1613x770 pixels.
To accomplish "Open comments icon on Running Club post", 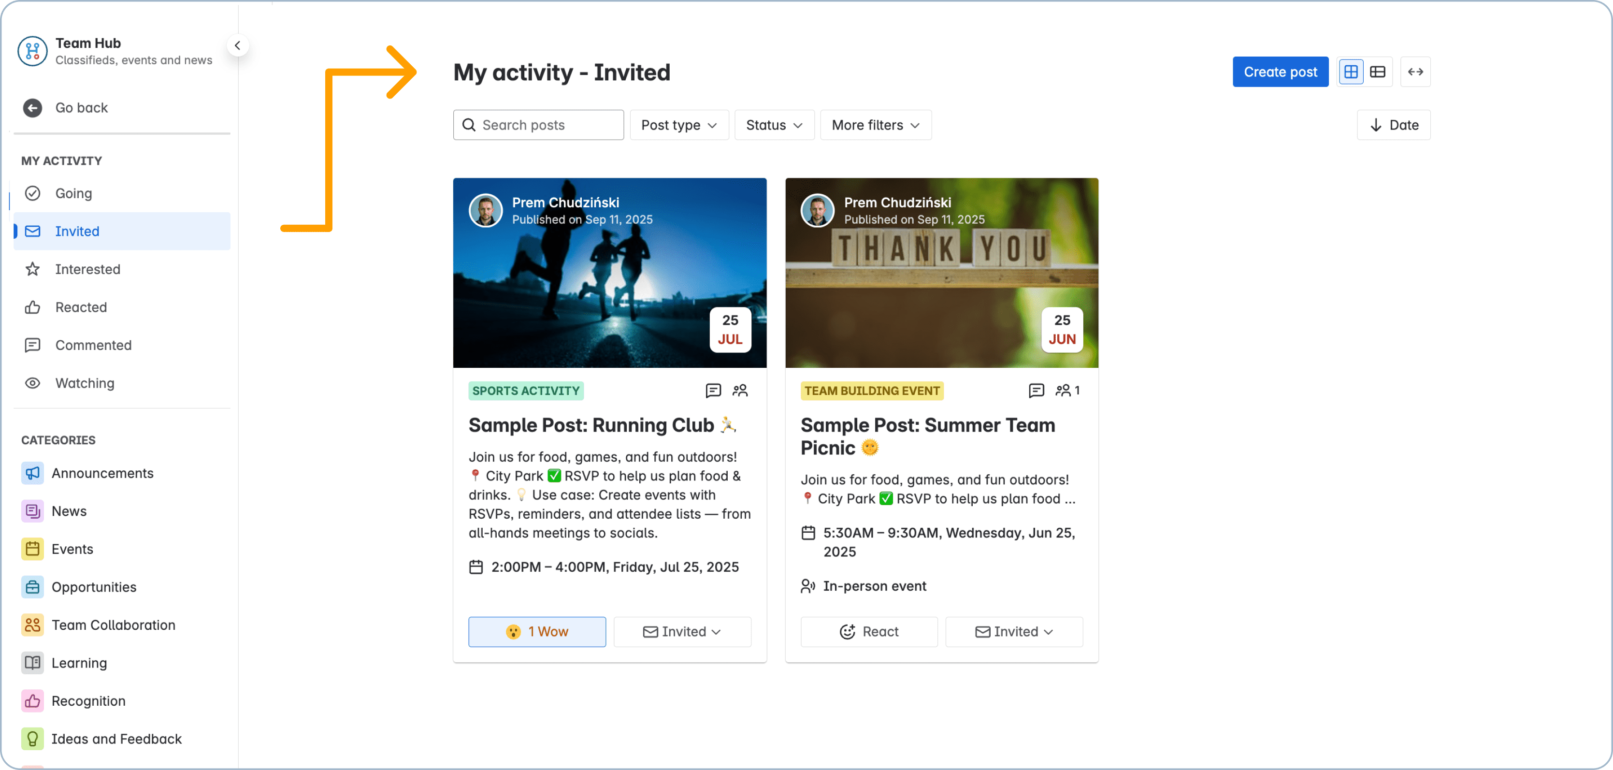I will (x=714, y=390).
